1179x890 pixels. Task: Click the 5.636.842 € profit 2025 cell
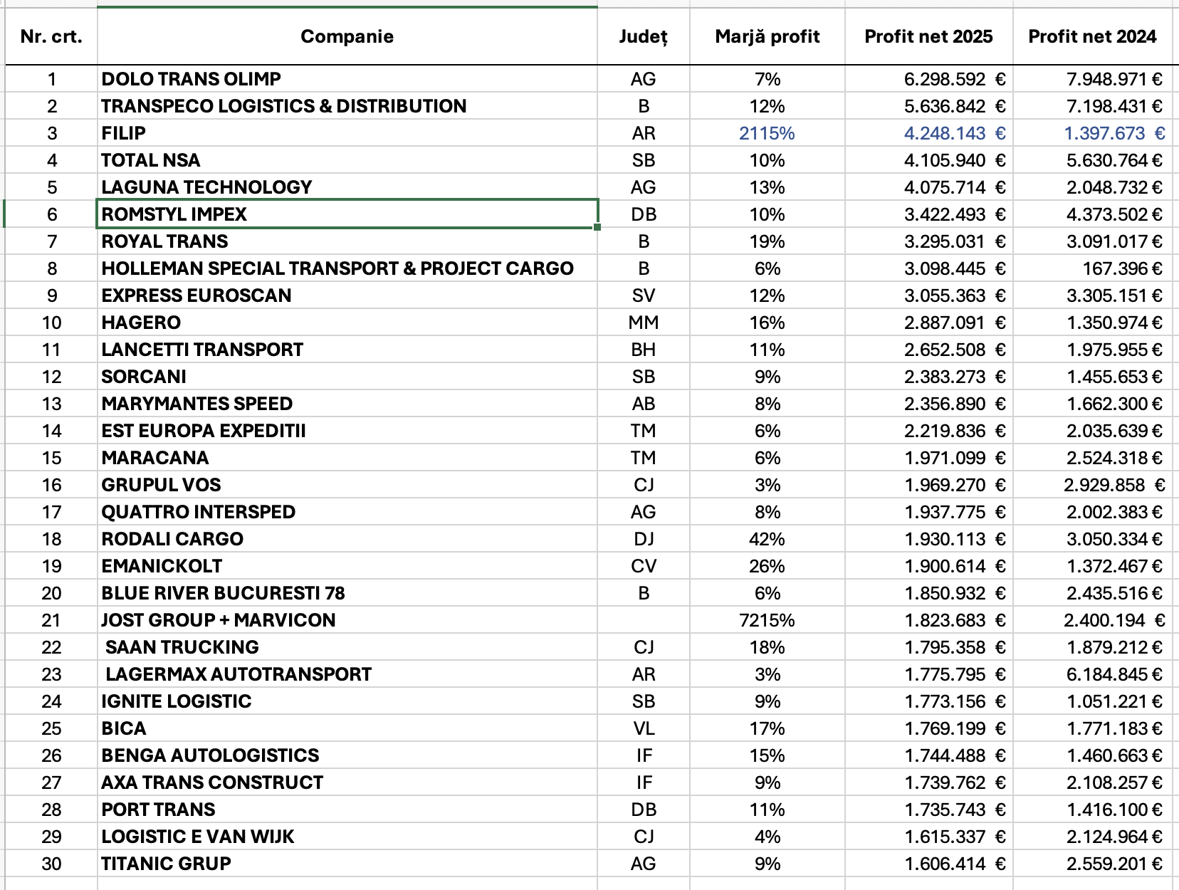coord(929,106)
